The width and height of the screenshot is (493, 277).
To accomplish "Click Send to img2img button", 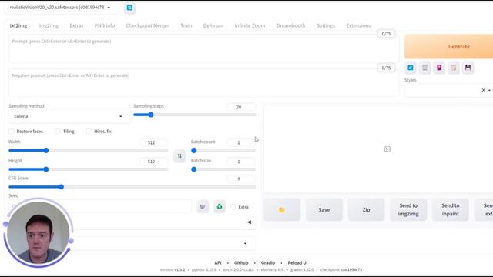I will pos(408,209).
